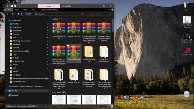Open the YouTube icon in the dock

pyautogui.click(x=136, y=98)
